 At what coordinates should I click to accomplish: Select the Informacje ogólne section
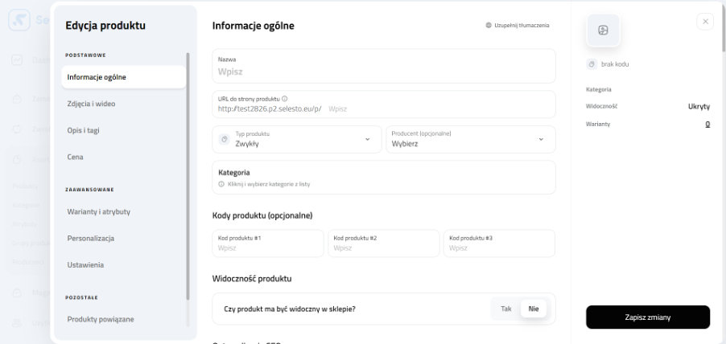point(124,77)
